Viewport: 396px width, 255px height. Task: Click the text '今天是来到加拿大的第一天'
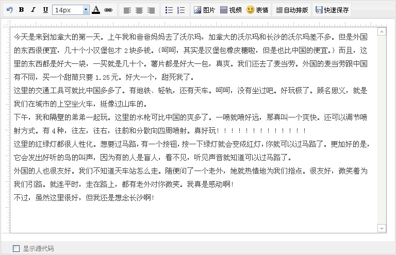[x=57, y=37]
